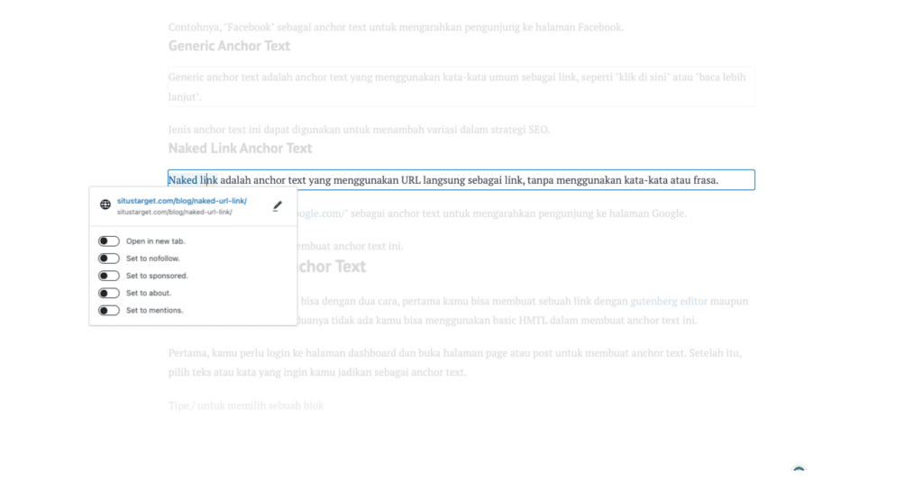The image size is (923, 482).
Task: Enable Set to nofollow switch
Action: pyautogui.click(x=109, y=259)
